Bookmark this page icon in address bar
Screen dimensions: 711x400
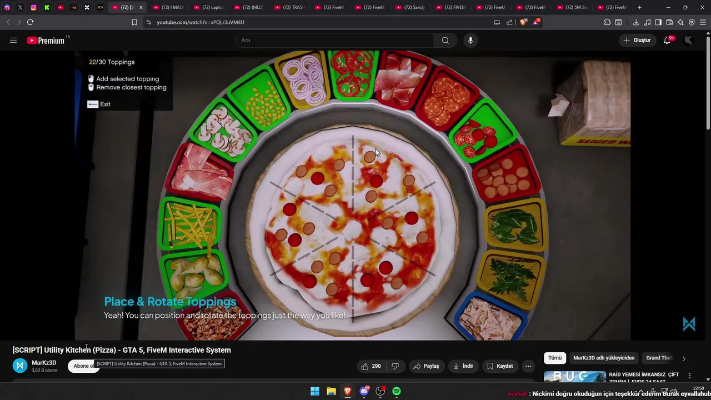point(134,22)
